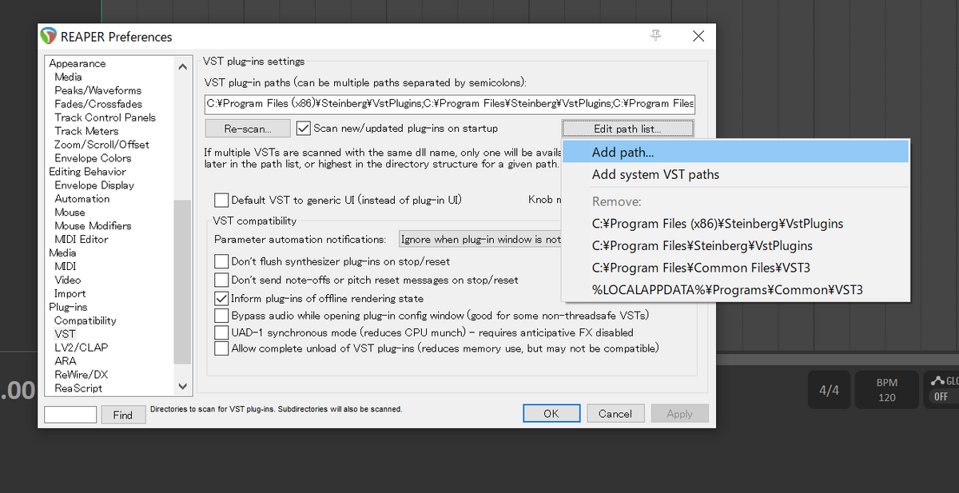Select ARA preferences
This screenshot has width=959, height=493.
coord(66,361)
